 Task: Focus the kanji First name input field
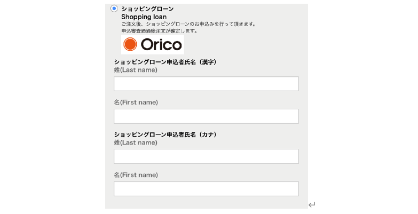206,116
